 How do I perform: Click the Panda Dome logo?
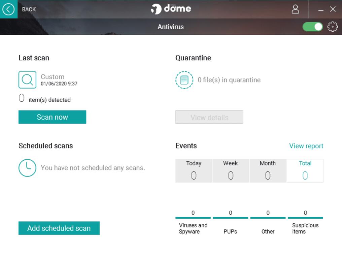(x=171, y=9)
